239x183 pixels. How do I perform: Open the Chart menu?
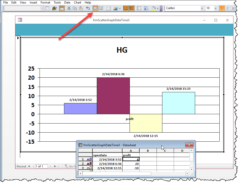pyautogui.click(x=77, y=3)
